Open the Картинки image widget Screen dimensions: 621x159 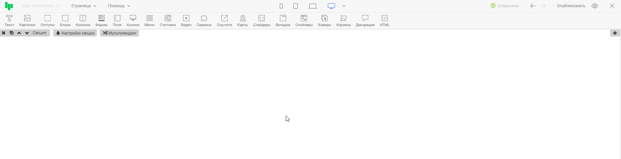[27, 21]
